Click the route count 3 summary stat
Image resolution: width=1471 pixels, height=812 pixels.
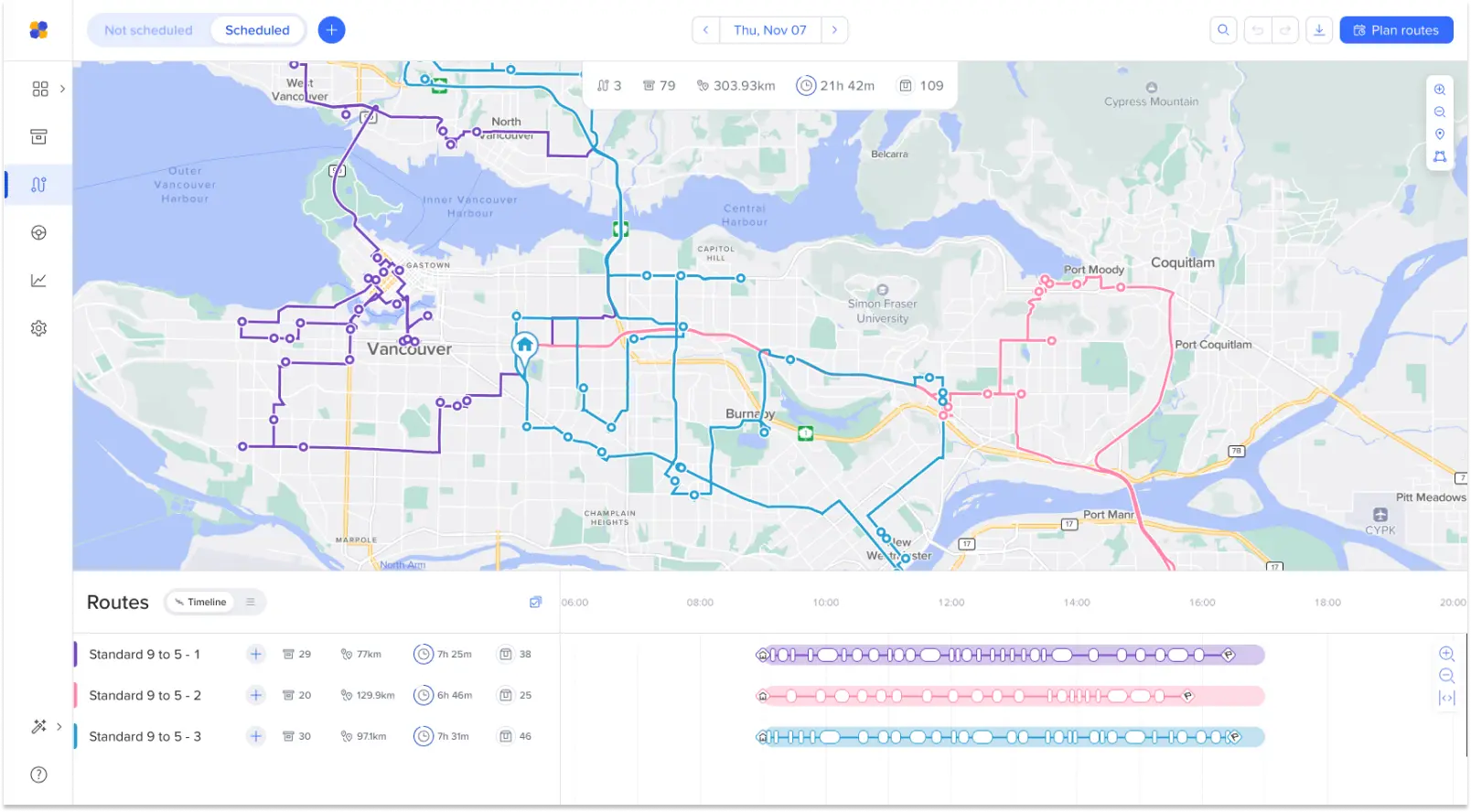[x=609, y=85]
